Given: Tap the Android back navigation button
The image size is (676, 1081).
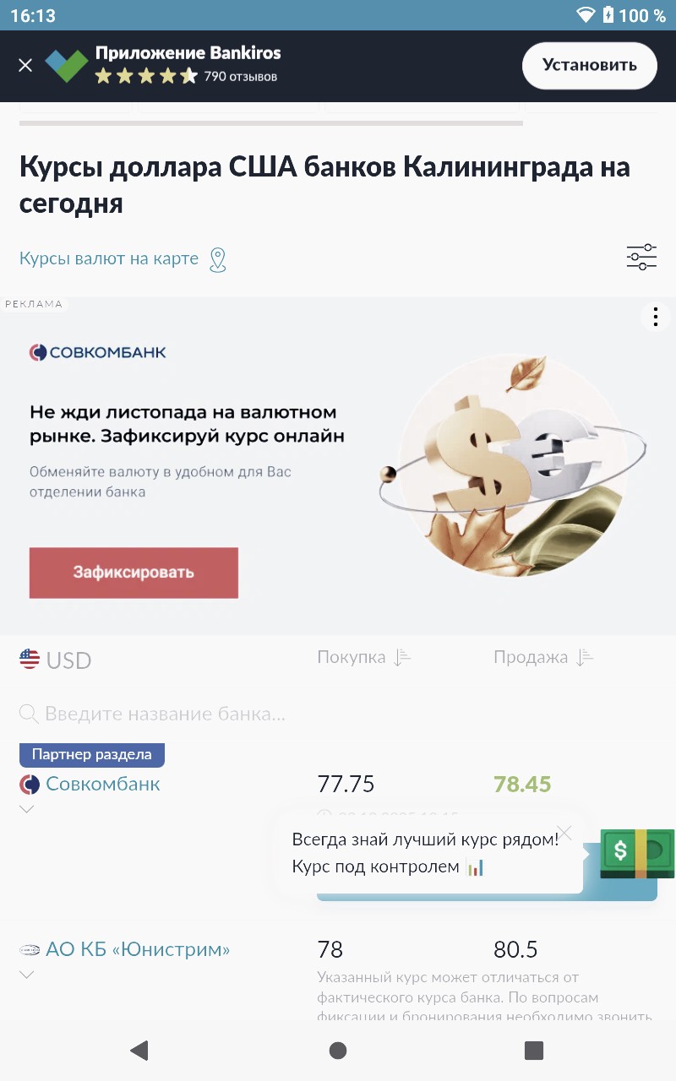Looking at the screenshot, I should [x=139, y=1050].
